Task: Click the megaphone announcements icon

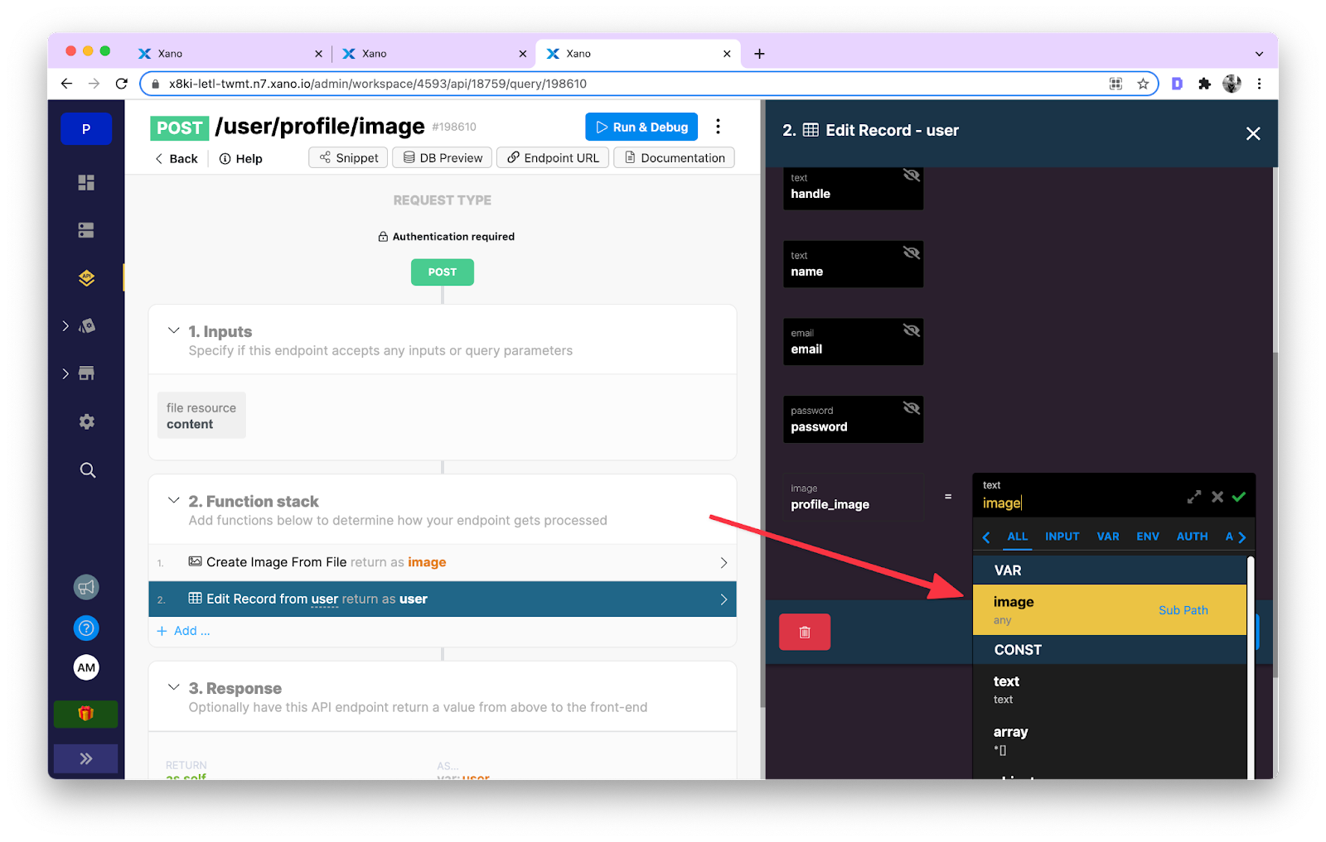Action: click(86, 586)
